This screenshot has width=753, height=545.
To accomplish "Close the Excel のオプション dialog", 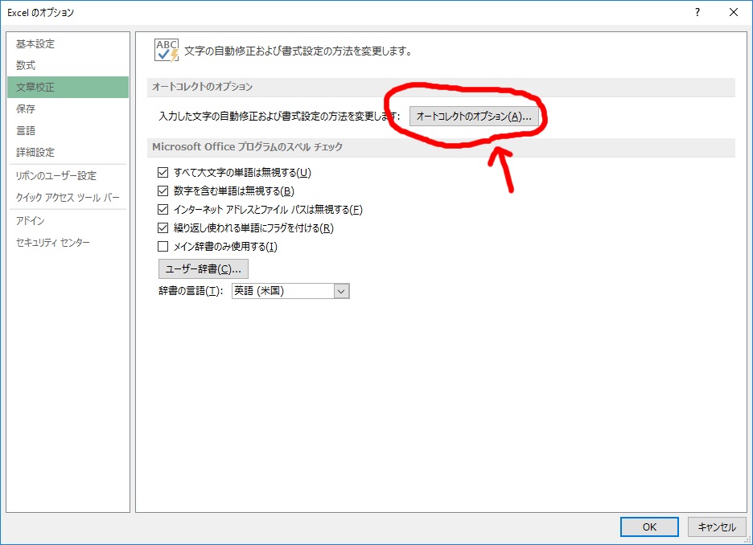I will [734, 13].
